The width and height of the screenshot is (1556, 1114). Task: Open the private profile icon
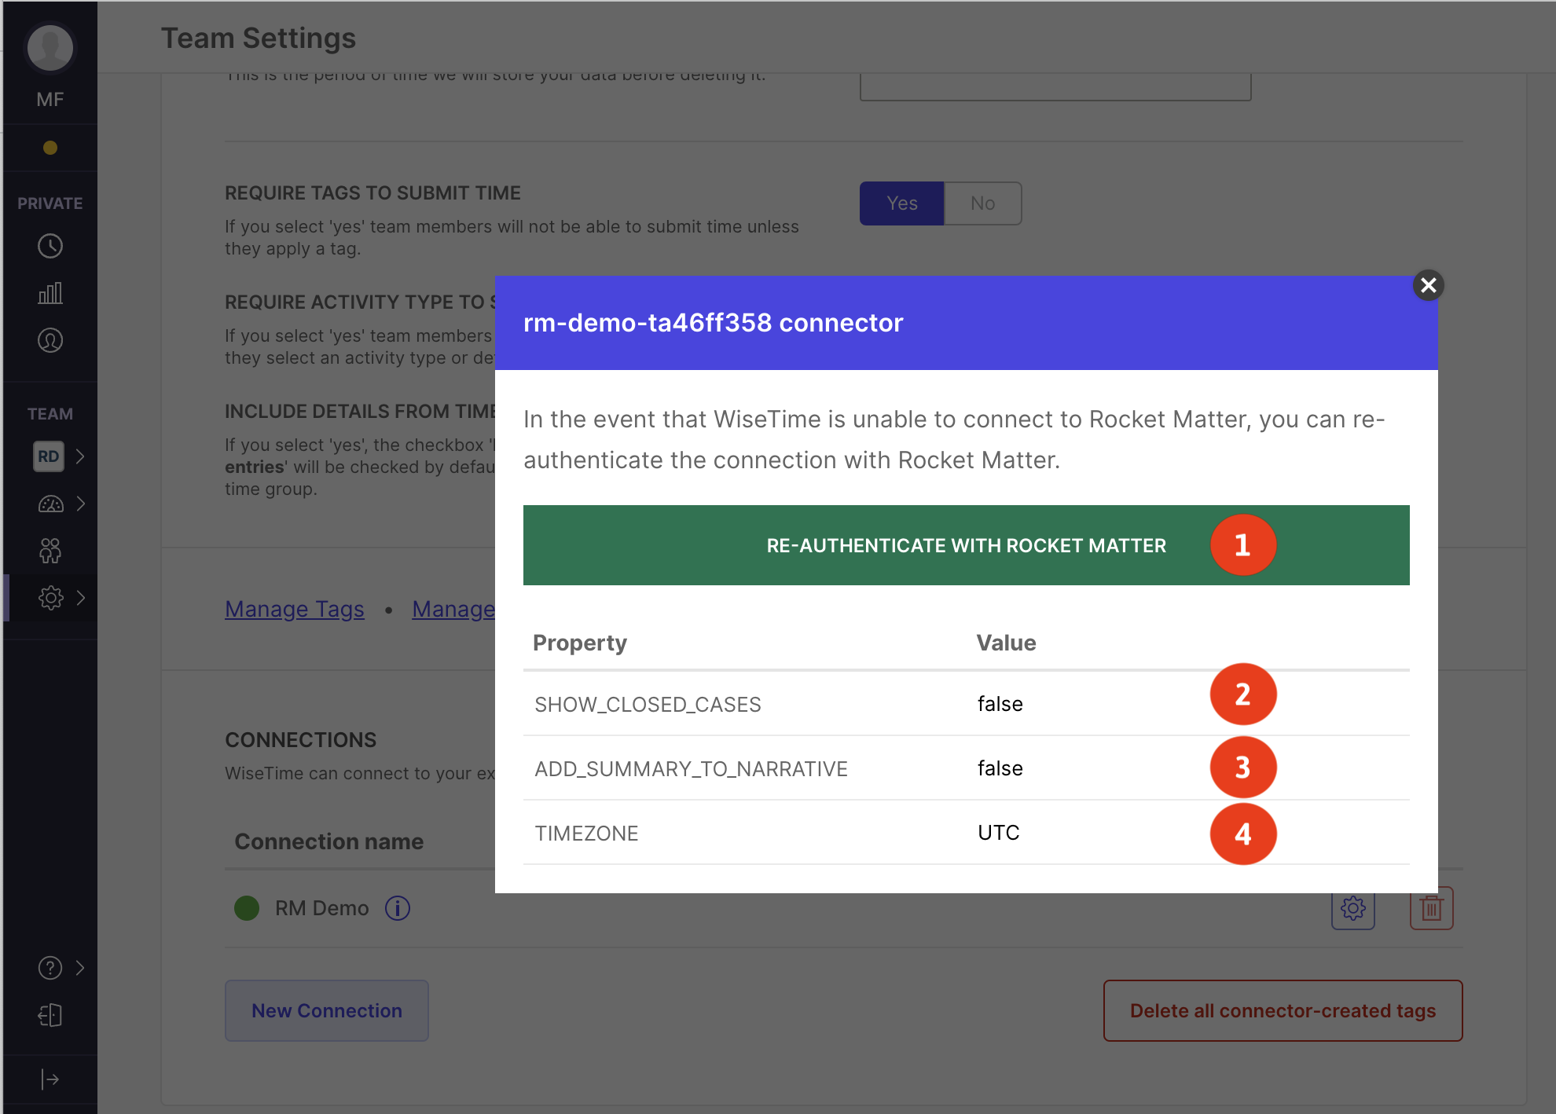(x=50, y=340)
